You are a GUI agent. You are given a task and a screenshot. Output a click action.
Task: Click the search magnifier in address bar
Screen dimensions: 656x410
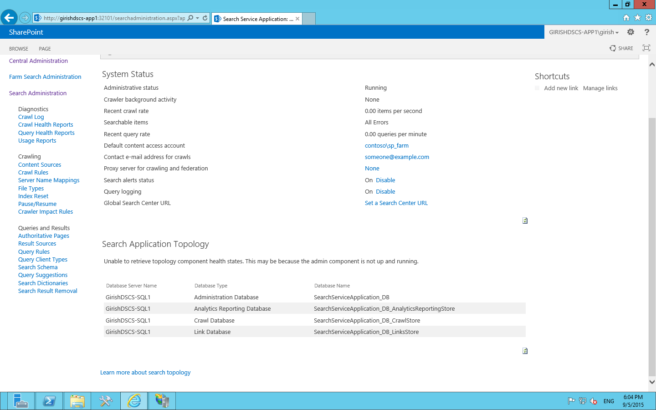190,18
